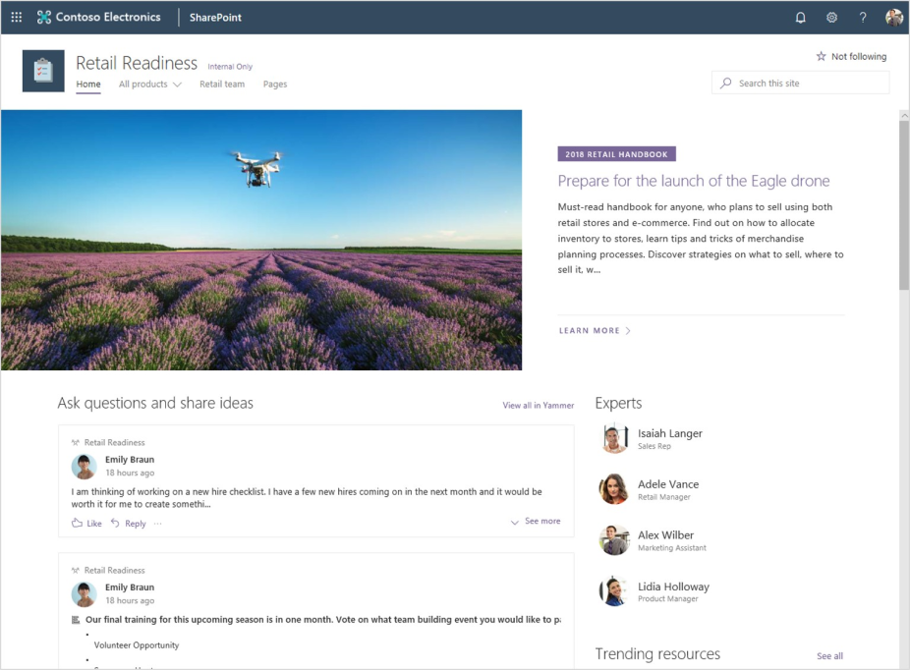Screen dimensions: 910x670
Task: Click Emily Braun name on second post
Action: 130,587
